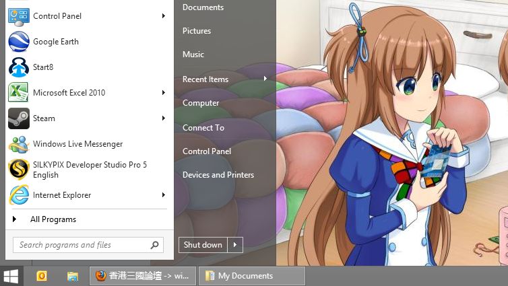508x286 pixels.
Task: Launch Internet Explorer from its icon
Action: pyautogui.click(x=19, y=194)
